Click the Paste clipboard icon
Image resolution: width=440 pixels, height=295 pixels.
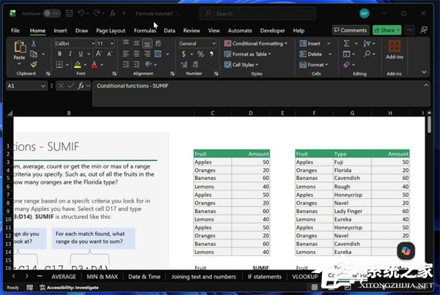(20, 47)
